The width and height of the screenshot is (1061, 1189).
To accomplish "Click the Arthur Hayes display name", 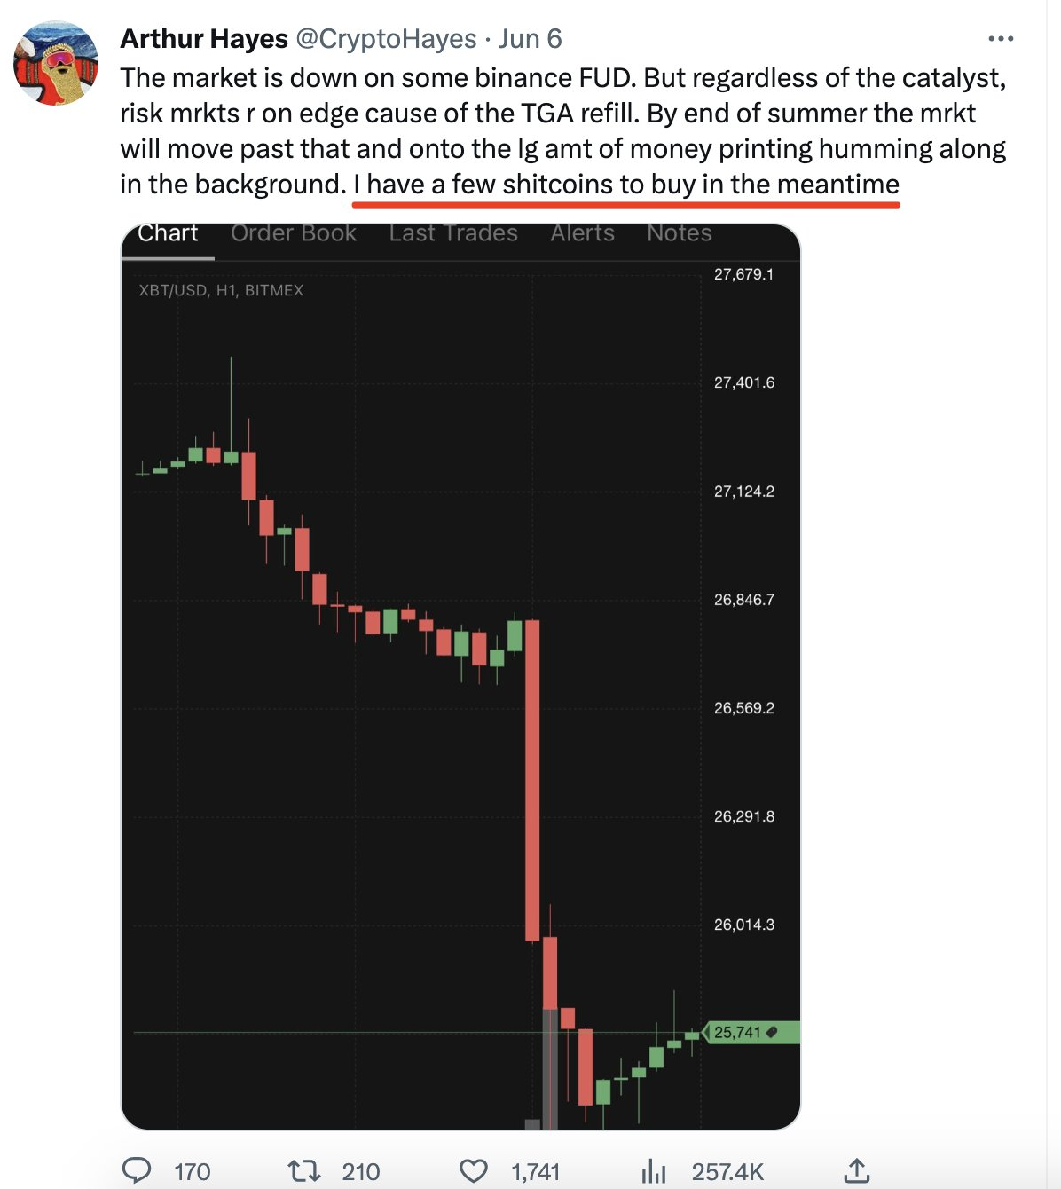I will 204,39.
